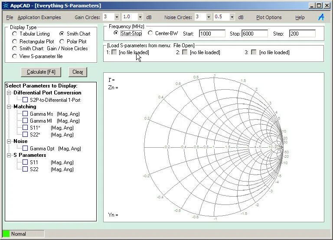Click the Noise tree heading
Image resolution: width=333 pixels, height=240 pixels.
[x=20, y=141]
